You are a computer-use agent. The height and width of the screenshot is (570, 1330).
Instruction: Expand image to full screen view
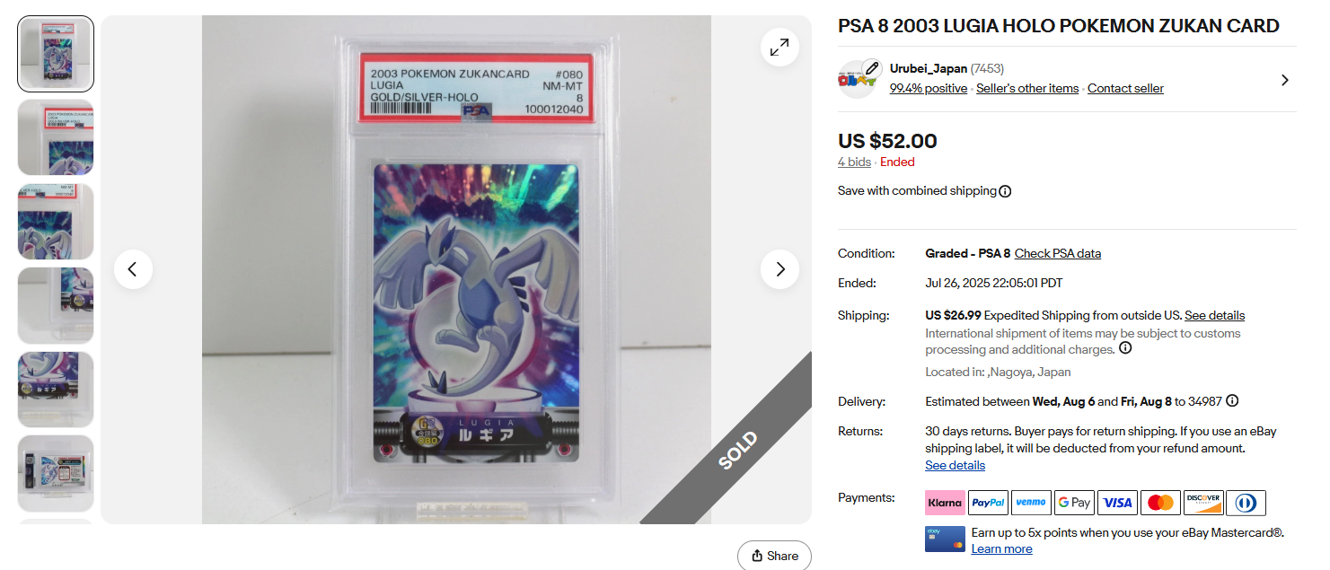pyautogui.click(x=780, y=47)
